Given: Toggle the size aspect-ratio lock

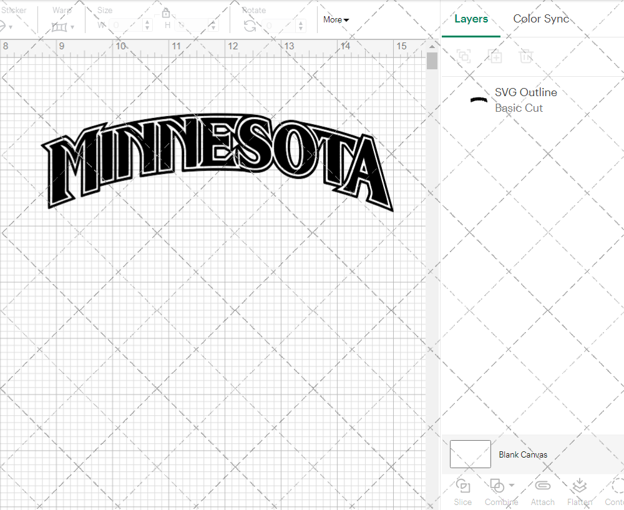Looking at the screenshot, I should click(166, 12).
